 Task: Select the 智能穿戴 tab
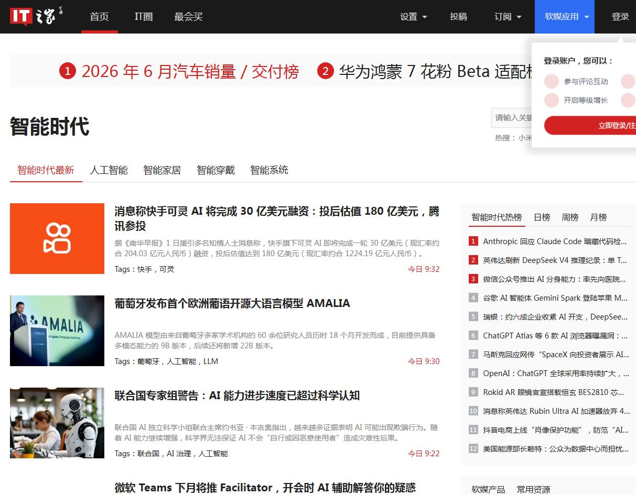(x=215, y=170)
